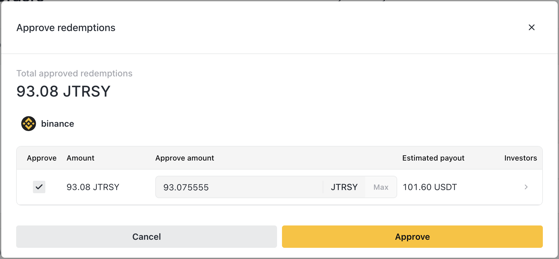Click the JTRSY currency label inside the input
The image size is (559, 259).
point(344,187)
